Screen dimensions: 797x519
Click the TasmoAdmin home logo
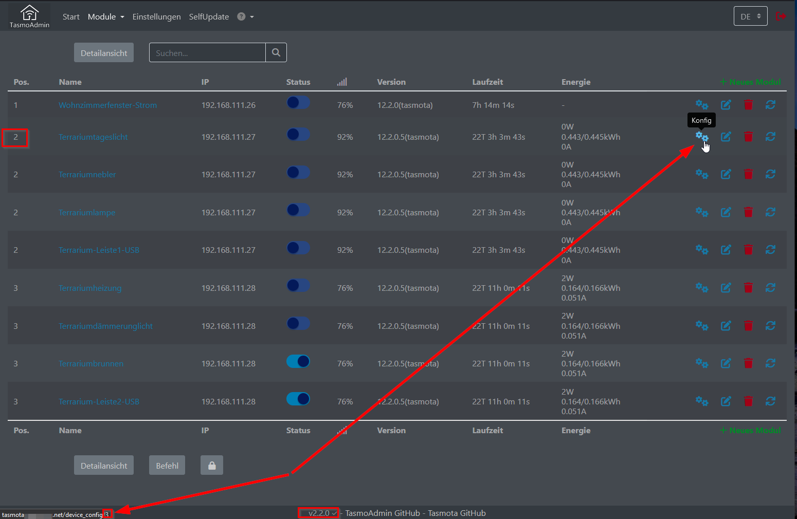click(x=29, y=15)
